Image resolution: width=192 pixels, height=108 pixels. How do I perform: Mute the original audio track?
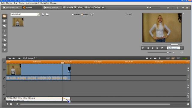click(x=188, y=79)
